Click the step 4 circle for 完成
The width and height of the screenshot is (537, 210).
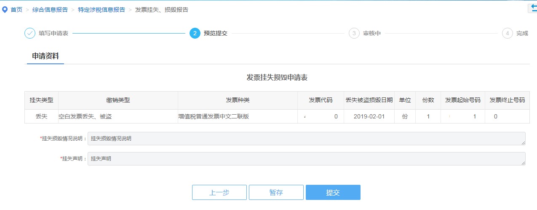[x=507, y=33]
